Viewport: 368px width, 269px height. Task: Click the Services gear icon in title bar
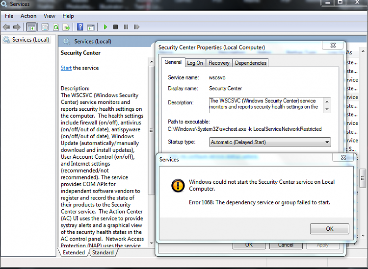(x=4, y=4)
